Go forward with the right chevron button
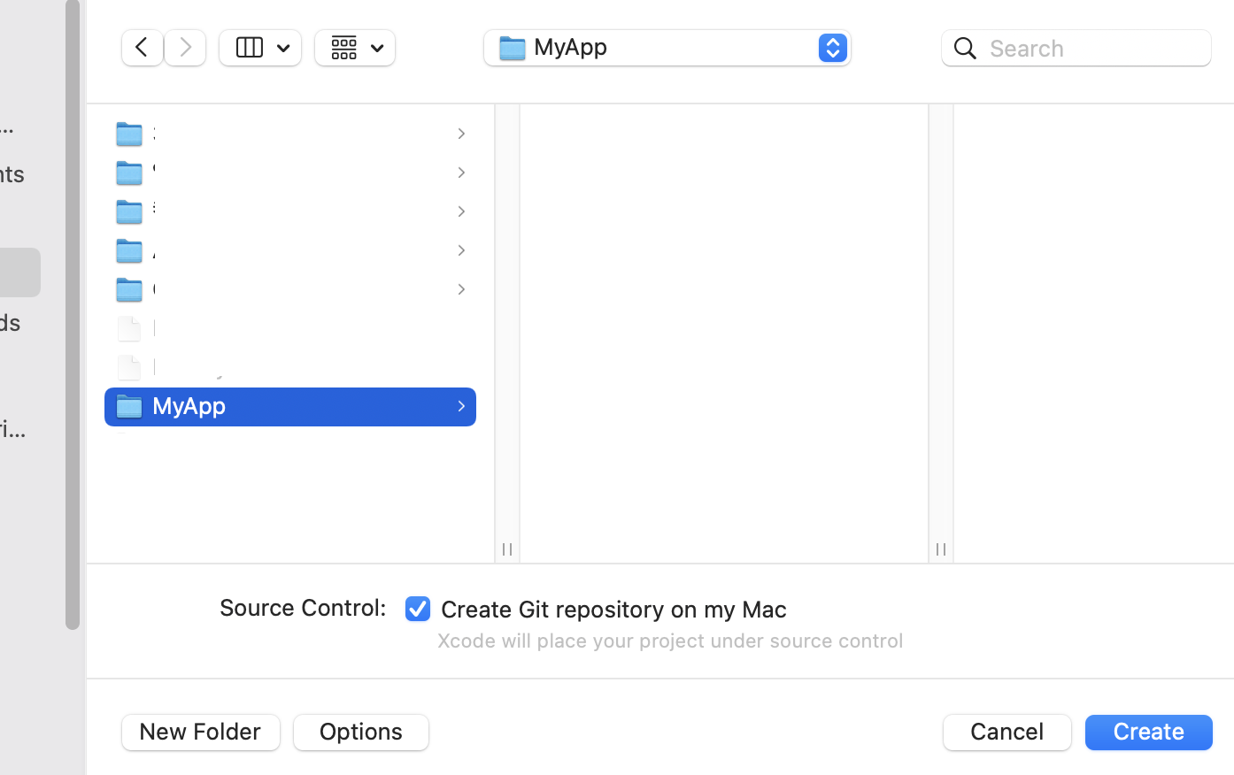Image resolution: width=1234 pixels, height=775 pixels. pos(185,48)
